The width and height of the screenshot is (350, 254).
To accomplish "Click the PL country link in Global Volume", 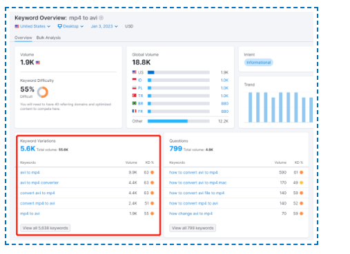I will (140, 88).
